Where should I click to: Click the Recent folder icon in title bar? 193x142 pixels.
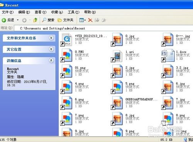[x=2, y=5]
